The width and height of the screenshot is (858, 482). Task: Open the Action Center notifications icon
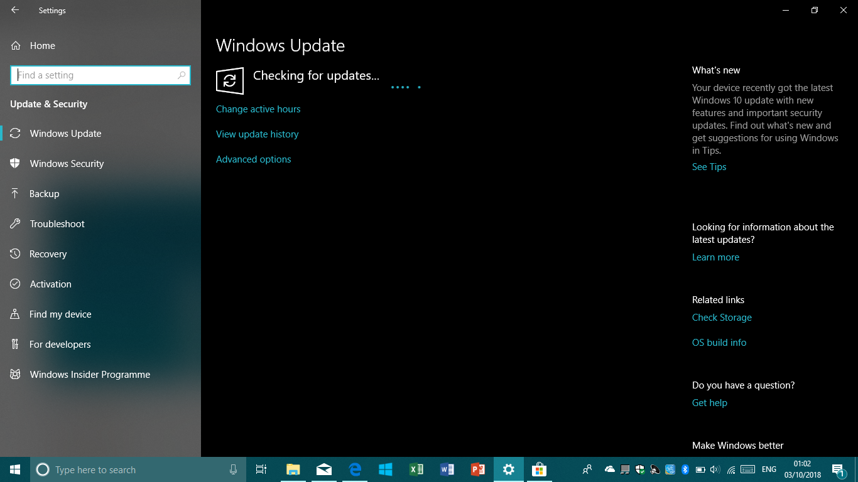(838, 469)
